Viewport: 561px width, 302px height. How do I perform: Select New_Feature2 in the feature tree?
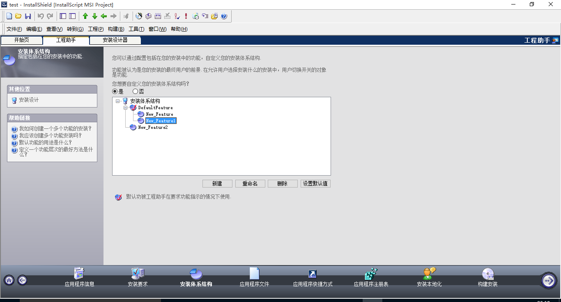[x=152, y=127]
